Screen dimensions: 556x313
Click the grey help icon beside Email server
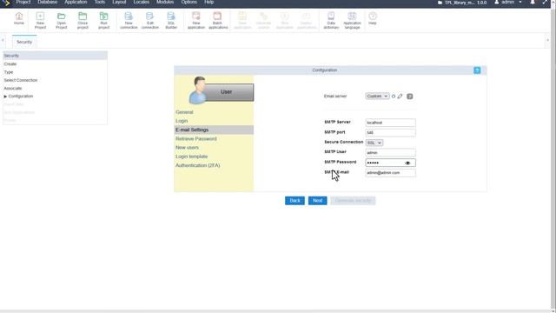(x=409, y=97)
